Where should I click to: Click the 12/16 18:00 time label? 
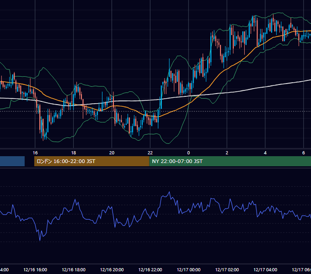point(74,269)
